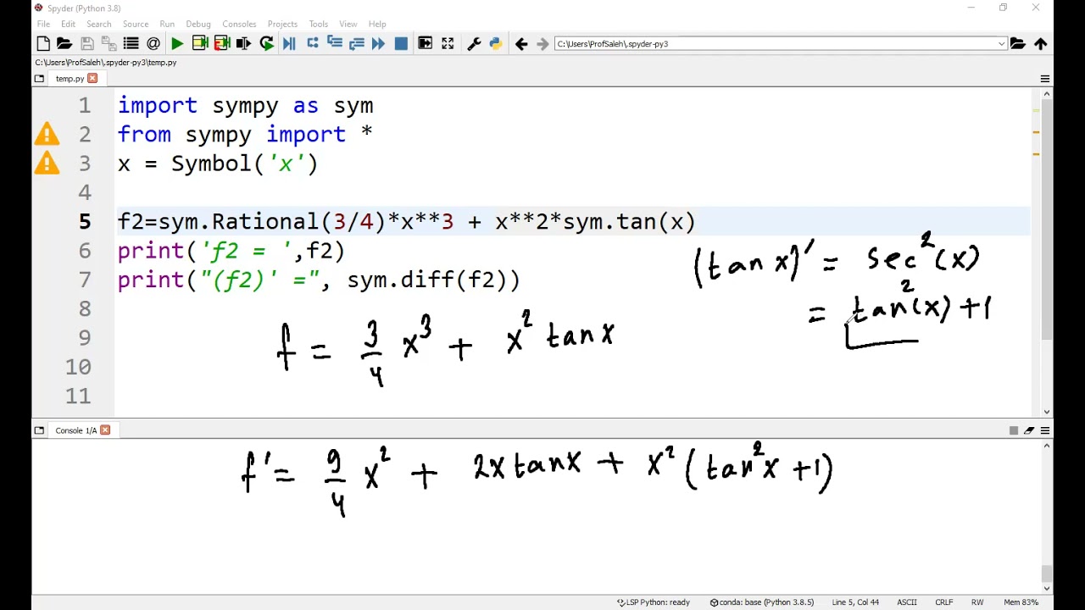The image size is (1085, 610).
Task: Click LSP Python: ready status
Action: tap(654, 602)
